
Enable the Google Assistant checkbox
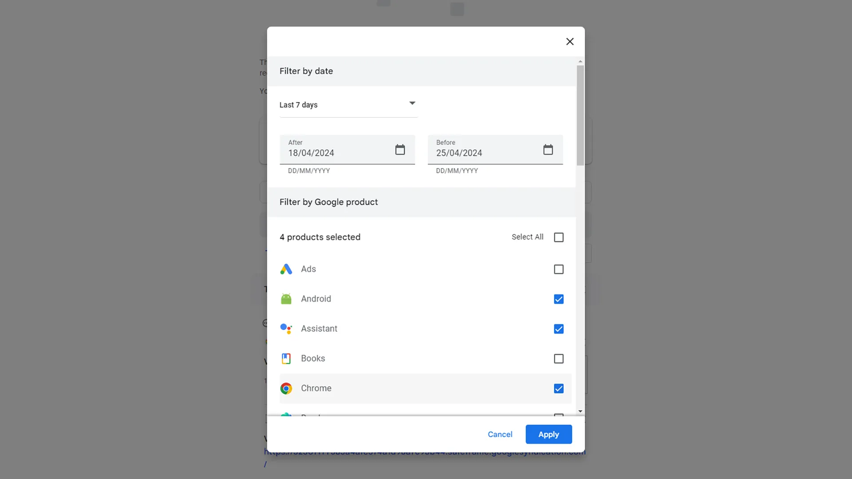(x=558, y=329)
